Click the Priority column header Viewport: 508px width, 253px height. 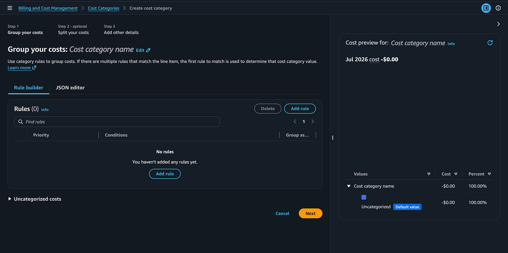pyautogui.click(x=41, y=135)
